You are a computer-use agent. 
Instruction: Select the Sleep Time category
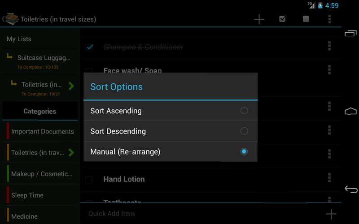click(x=27, y=195)
